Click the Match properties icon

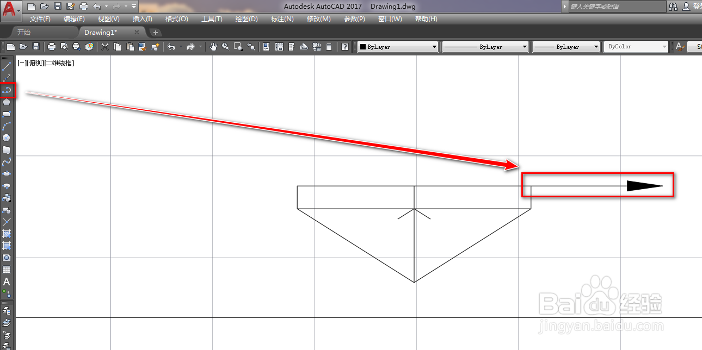(x=143, y=47)
